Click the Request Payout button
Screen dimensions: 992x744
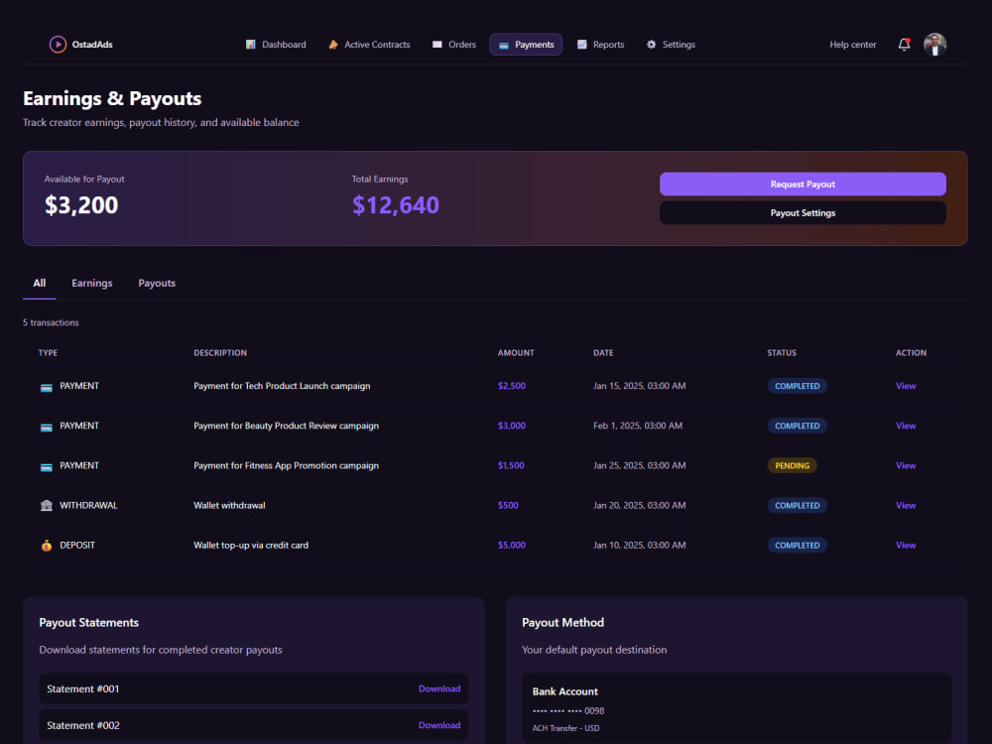803,185
